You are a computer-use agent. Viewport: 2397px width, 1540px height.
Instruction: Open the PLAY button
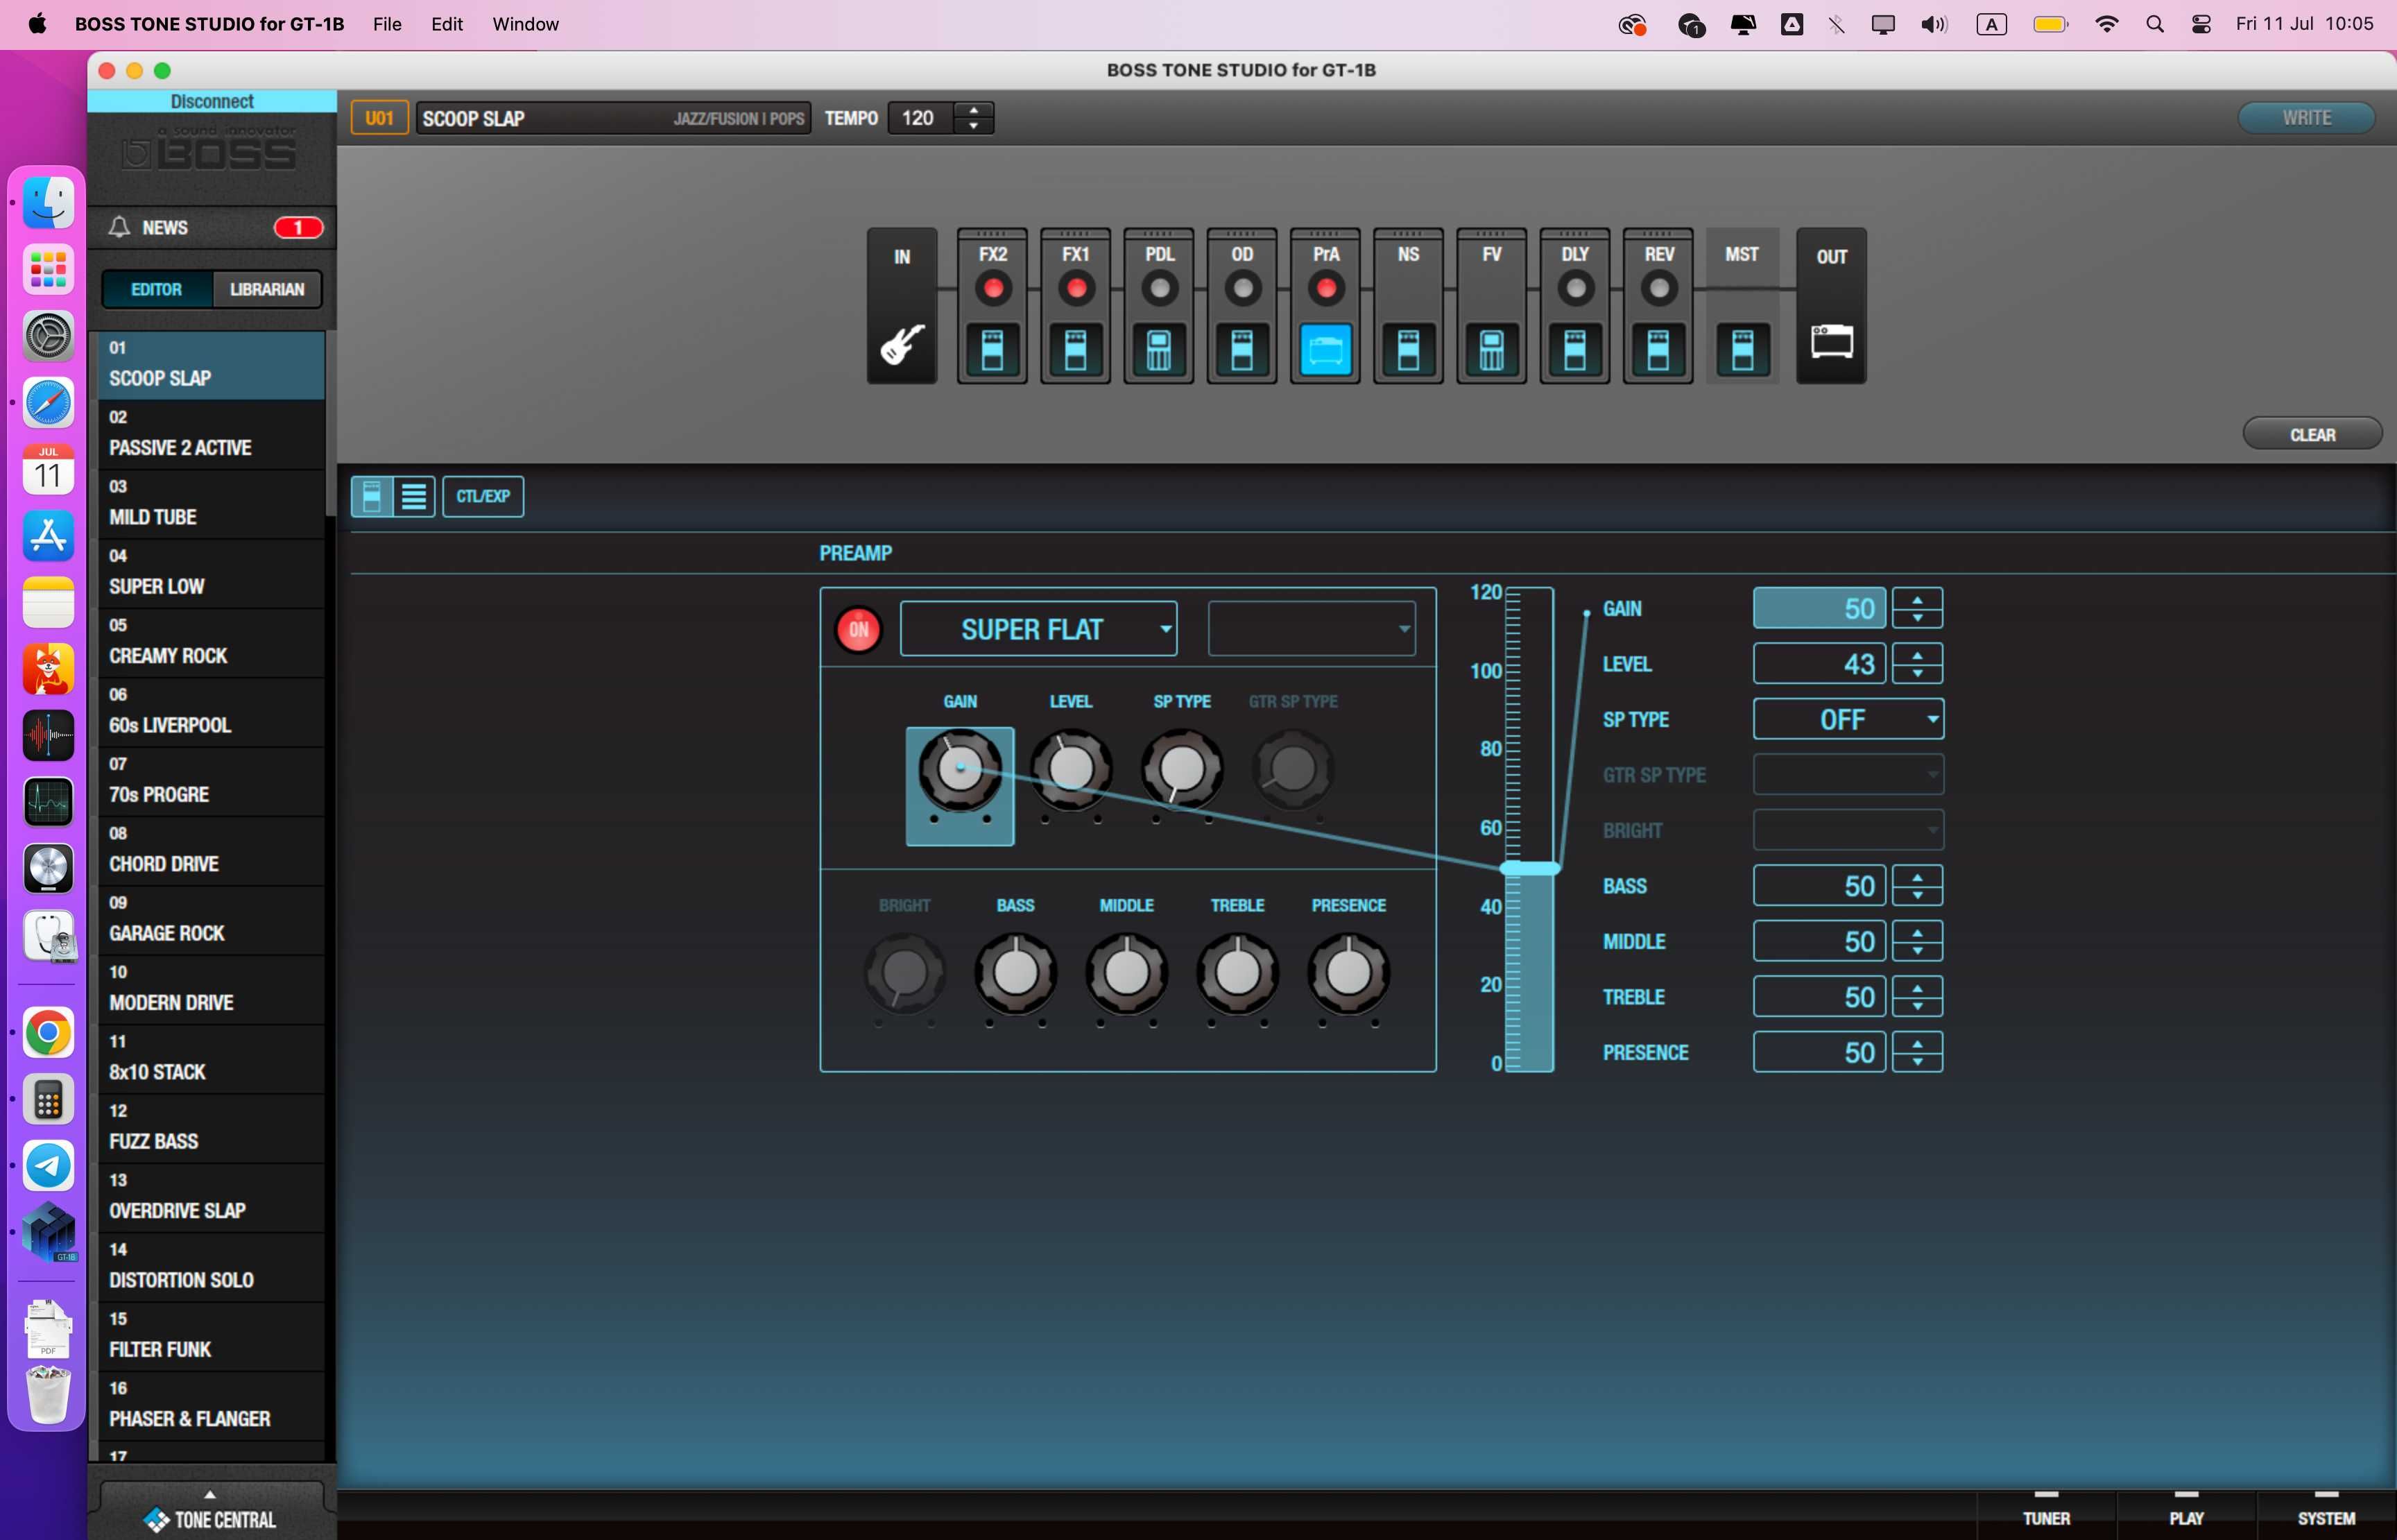tap(2186, 1515)
